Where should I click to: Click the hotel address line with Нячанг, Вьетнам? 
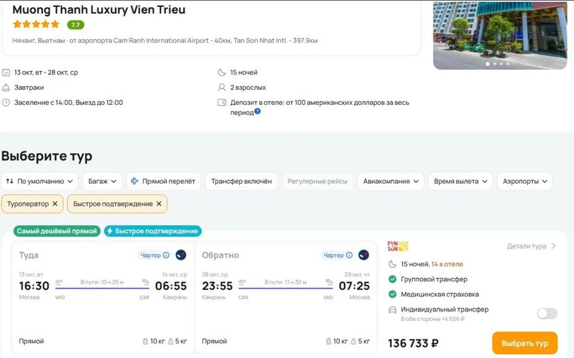[x=165, y=41]
